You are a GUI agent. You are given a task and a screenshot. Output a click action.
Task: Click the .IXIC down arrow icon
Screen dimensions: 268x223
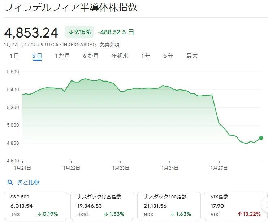(106, 214)
